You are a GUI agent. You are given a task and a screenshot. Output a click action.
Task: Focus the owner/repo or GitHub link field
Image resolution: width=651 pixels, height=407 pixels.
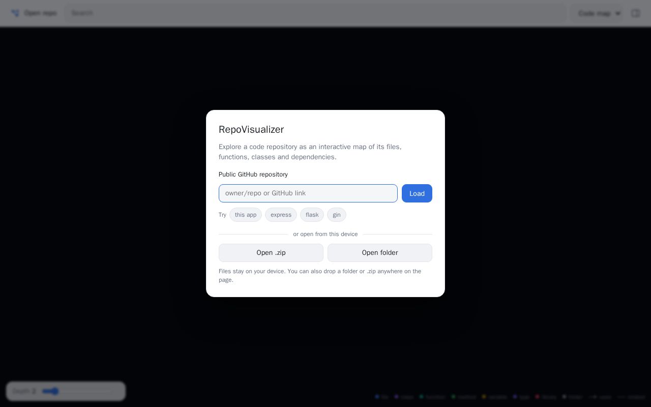(x=308, y=193)
